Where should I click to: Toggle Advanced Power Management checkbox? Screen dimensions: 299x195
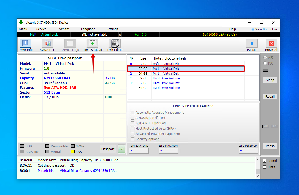132,134
